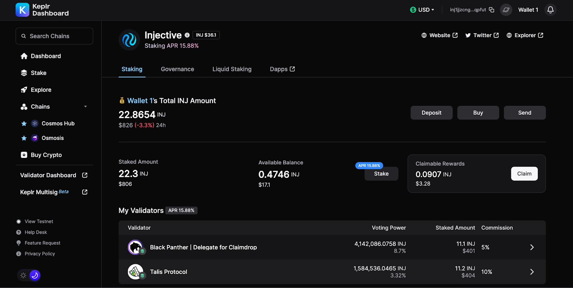Open the Wallet 1 account menu
Viewport: 573px width, 288px height.
pos(528,10)
